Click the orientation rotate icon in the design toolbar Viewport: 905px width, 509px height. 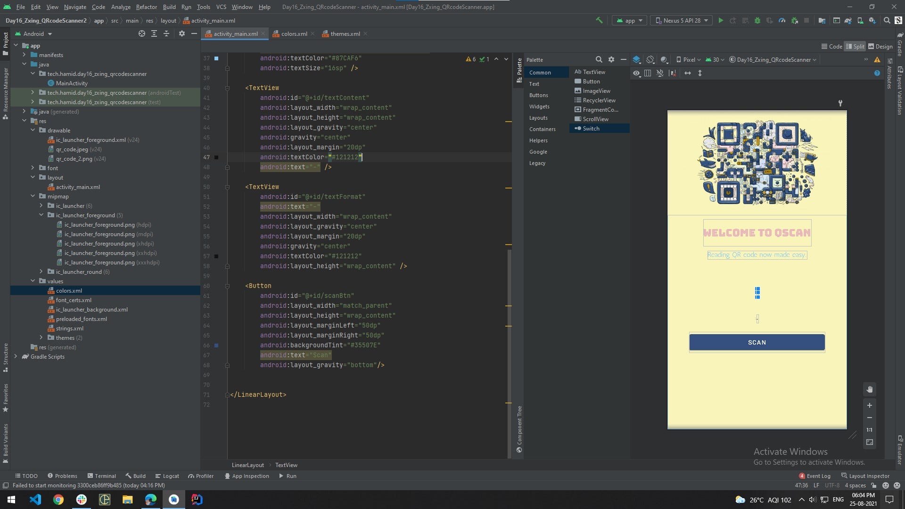(x=650, y=60)
